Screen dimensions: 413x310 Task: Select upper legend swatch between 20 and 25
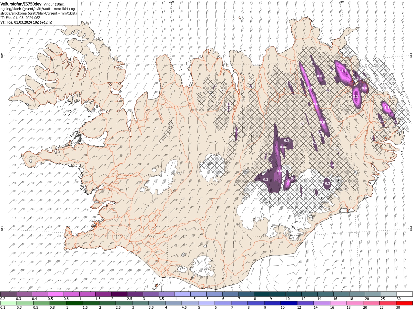(373, 294)
